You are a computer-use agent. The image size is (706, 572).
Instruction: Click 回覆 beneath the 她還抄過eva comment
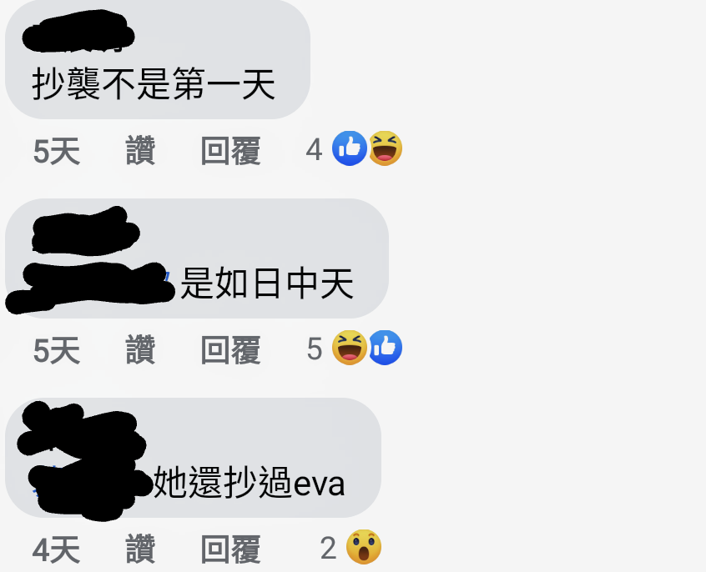(x=230, y=549)
